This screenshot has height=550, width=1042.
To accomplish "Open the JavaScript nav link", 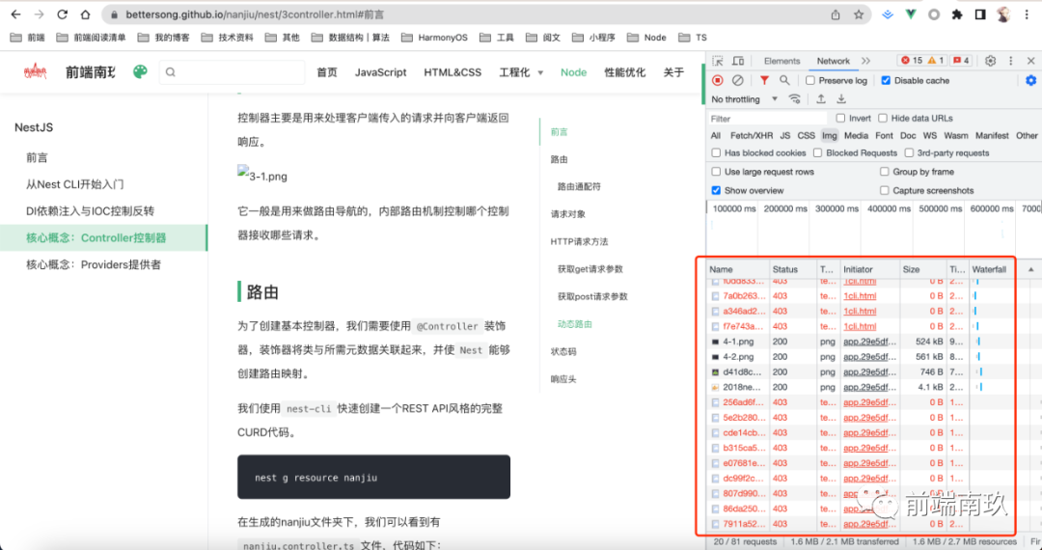I will click(381, 72).
